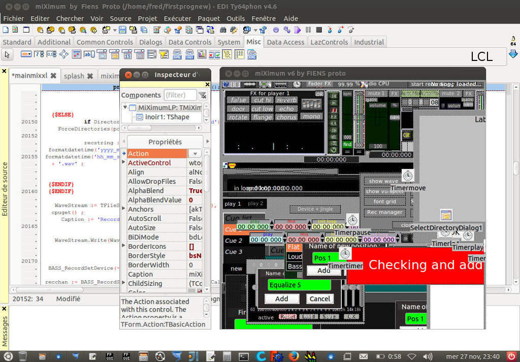
Task: Switch to the Common Controls palette tab
Action: pos(105,42)
